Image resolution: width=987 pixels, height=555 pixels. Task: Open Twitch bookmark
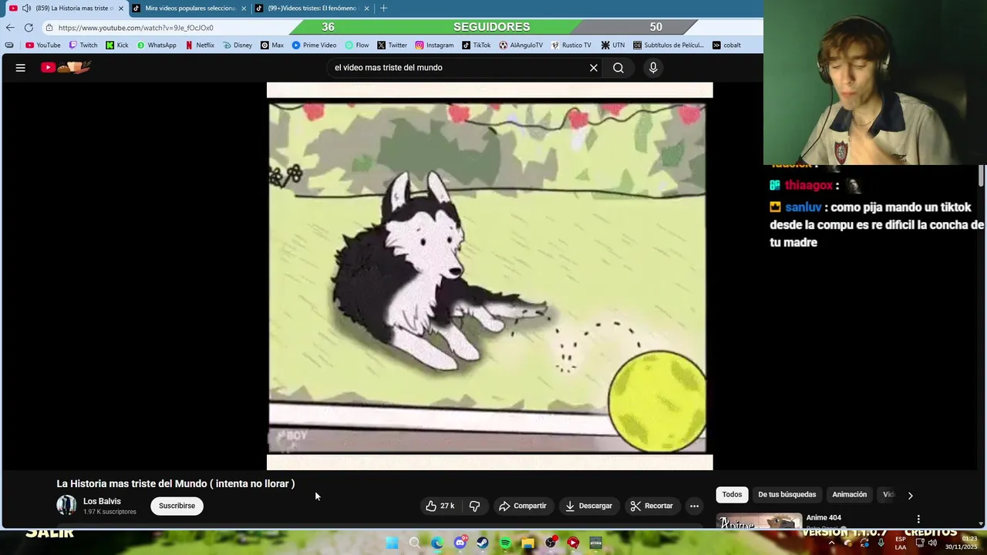(83, 45)
